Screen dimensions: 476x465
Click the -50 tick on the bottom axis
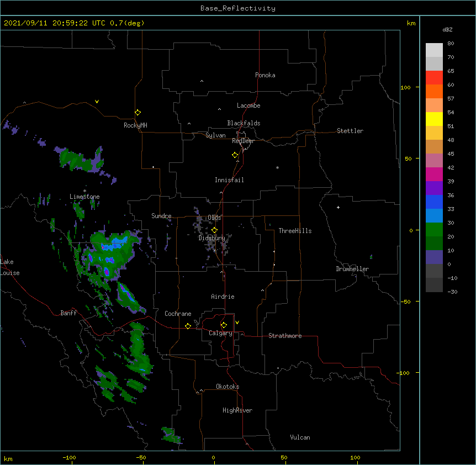point(141,457)
